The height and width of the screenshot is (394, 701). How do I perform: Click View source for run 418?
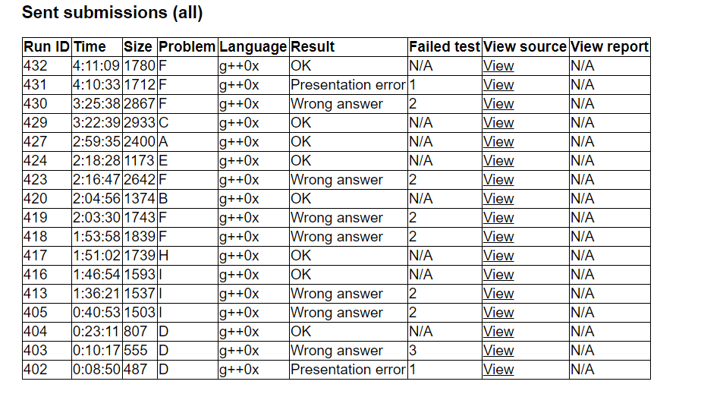(498, 237)
